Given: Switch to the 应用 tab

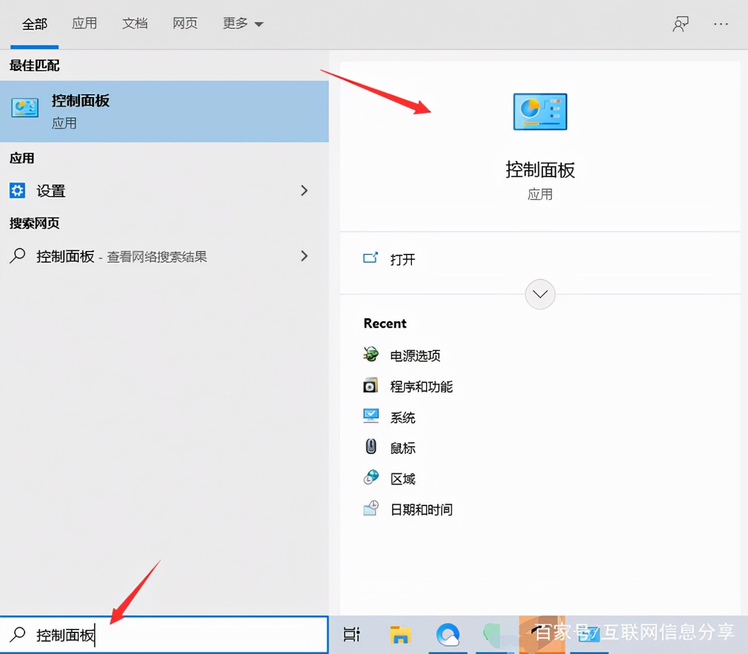Looking at the screenshot, I should 85,23.
